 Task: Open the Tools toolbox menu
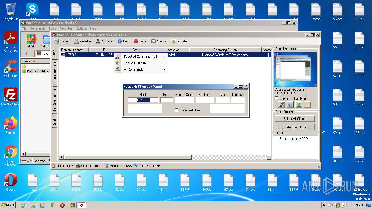pos(140,41)
